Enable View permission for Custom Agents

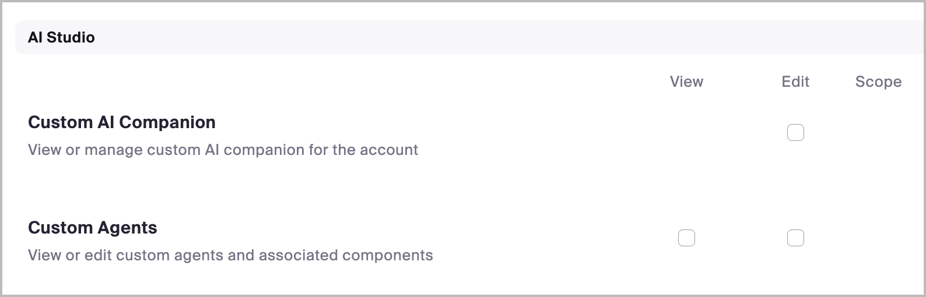[x=686, y=238]
